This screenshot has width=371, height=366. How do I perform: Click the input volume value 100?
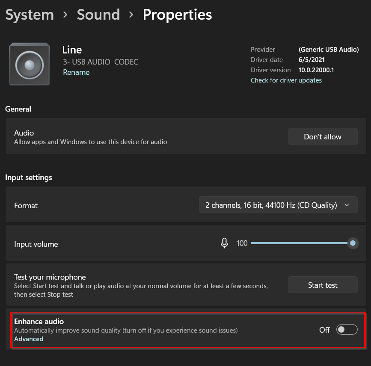coord(242,242)
